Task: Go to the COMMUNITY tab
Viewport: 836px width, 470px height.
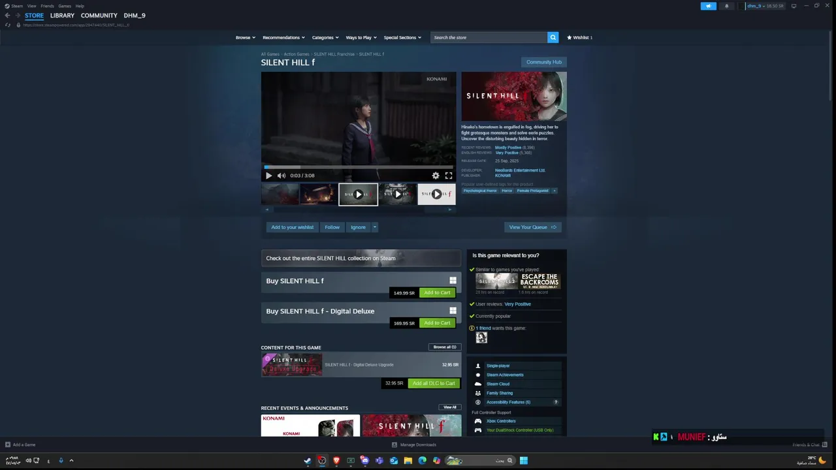Action: click(99, 16)
